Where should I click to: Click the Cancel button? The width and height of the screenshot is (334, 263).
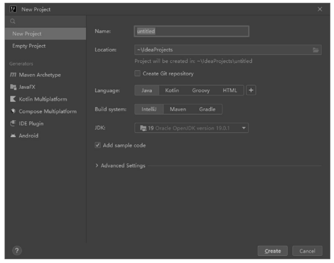click(307, 251)
